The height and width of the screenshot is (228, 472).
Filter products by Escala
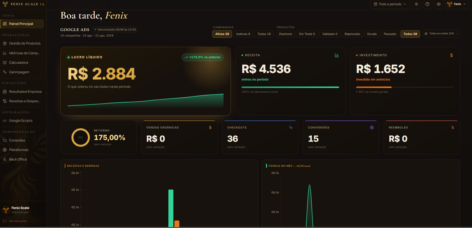[372, 34]
